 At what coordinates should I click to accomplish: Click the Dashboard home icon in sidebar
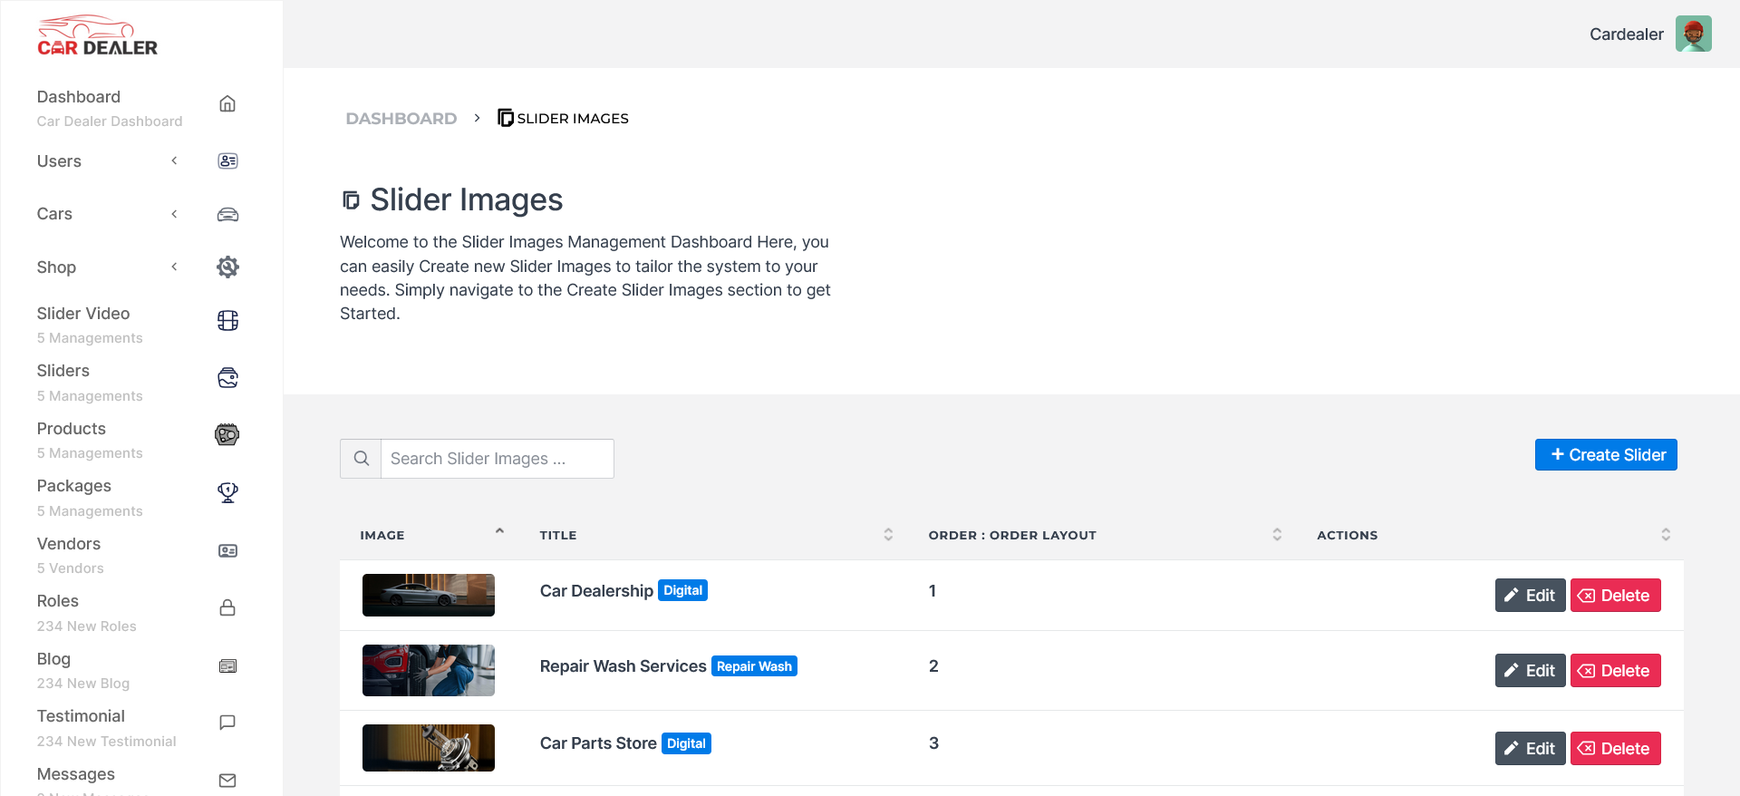tap(227, 104)
